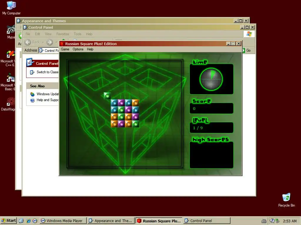Click the music note tray icon
The image size is (301, 225).
pos(272,221)
